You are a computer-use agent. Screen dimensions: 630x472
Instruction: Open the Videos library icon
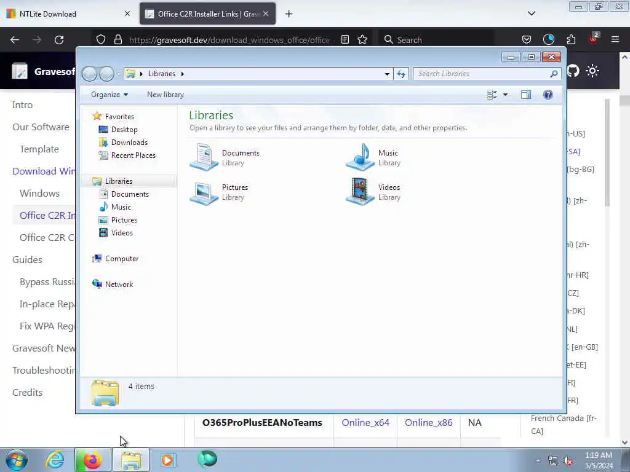[361, 192]
